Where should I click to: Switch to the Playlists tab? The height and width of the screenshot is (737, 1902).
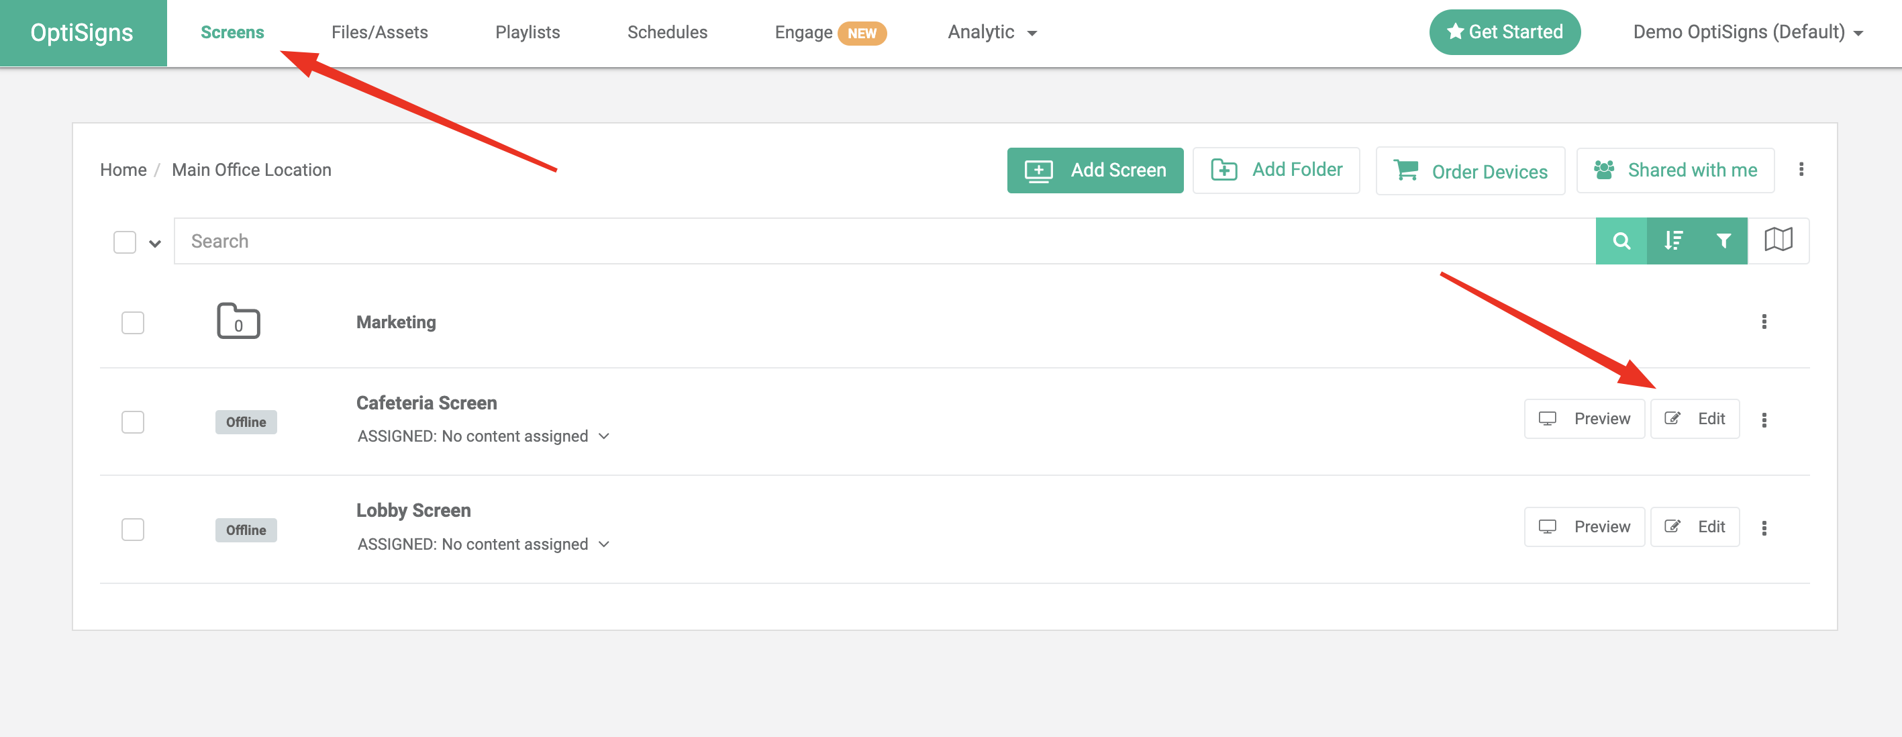[528, 32]
